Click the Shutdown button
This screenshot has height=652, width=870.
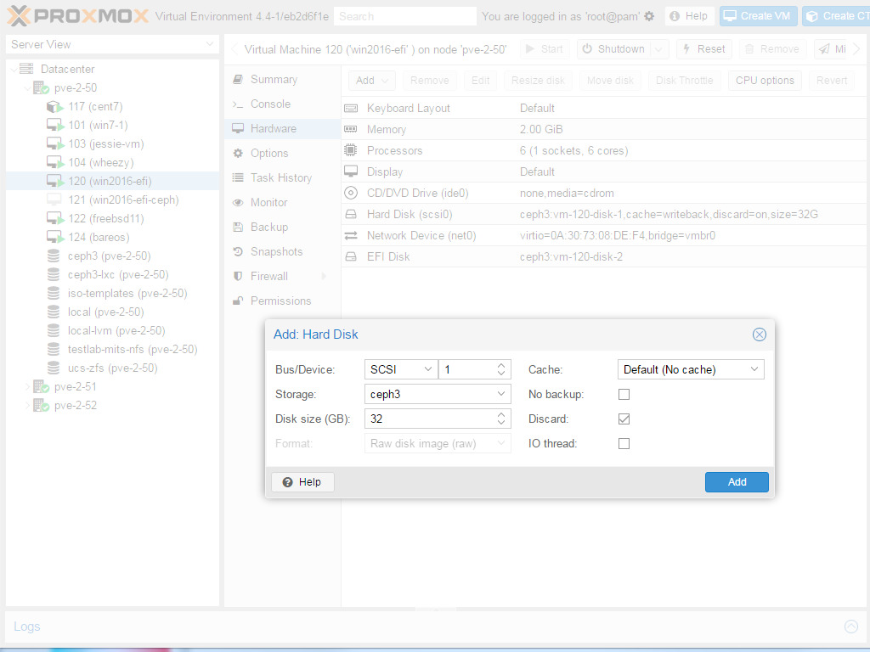614,49
